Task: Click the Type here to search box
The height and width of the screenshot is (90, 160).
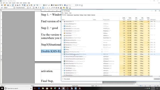Action: coord(18,88)
